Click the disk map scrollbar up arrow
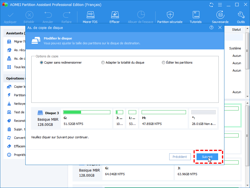250x188 pixels. click(x=247, y=103)
